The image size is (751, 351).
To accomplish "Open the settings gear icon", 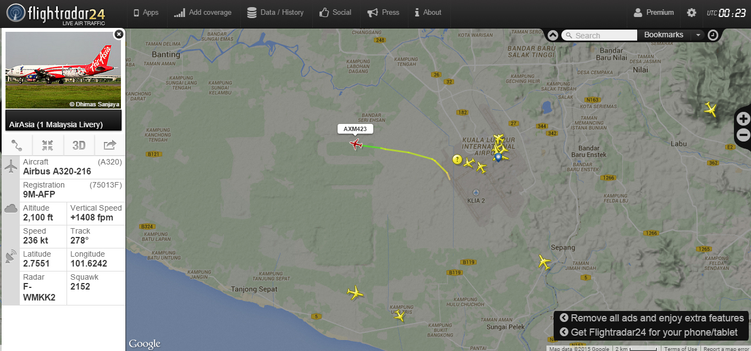I will pos(691,13).
